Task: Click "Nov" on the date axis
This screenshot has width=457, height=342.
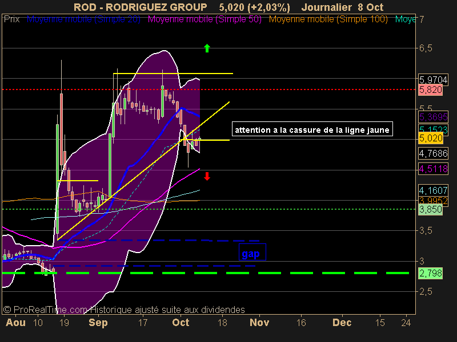Action: coord(259,323)
